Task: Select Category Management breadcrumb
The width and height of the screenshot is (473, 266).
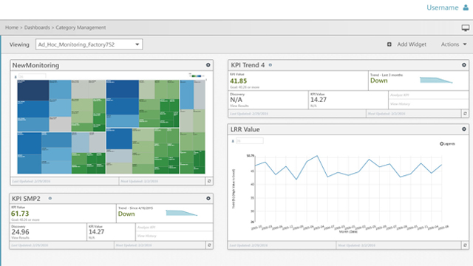Action: pos(81,27)
